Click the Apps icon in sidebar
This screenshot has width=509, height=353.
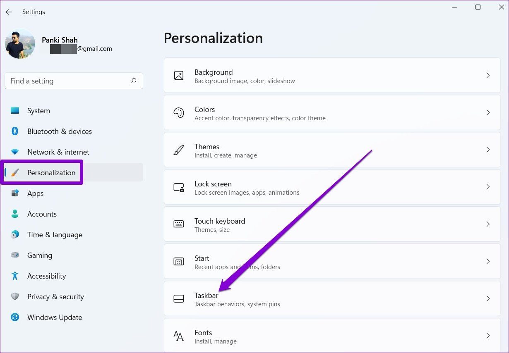(x=15, y=193)
